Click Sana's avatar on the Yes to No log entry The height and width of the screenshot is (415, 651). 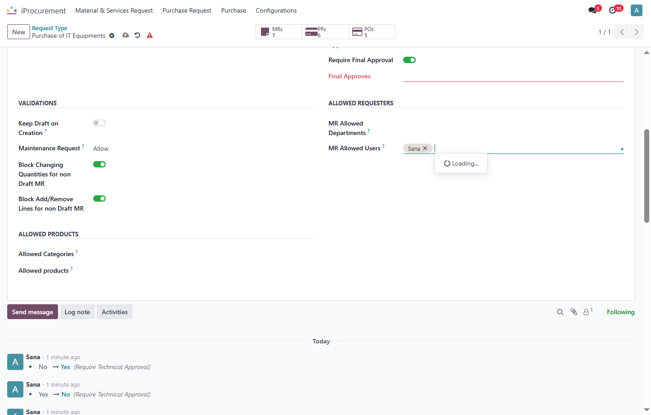tap(15, 389)
